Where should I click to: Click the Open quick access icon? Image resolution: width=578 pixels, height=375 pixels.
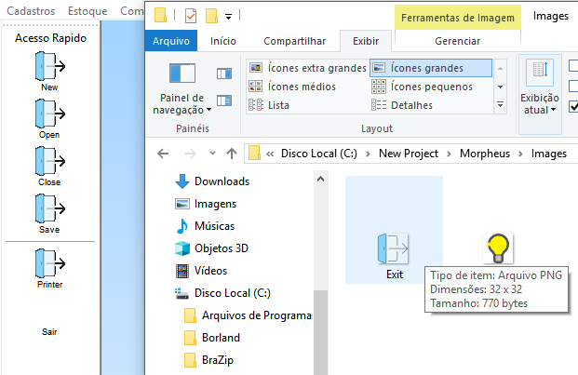coord(50,114)
